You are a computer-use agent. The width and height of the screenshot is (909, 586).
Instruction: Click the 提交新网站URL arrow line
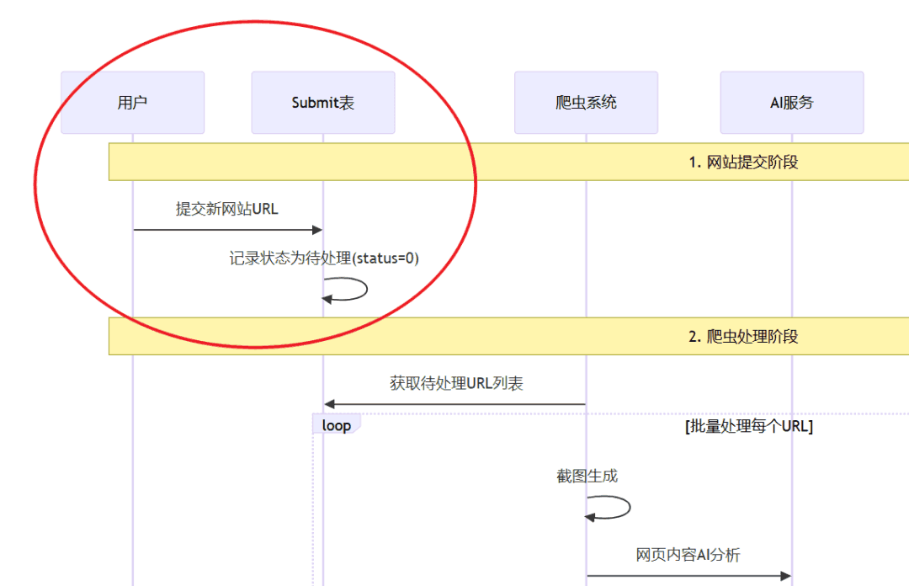point(228,230)
